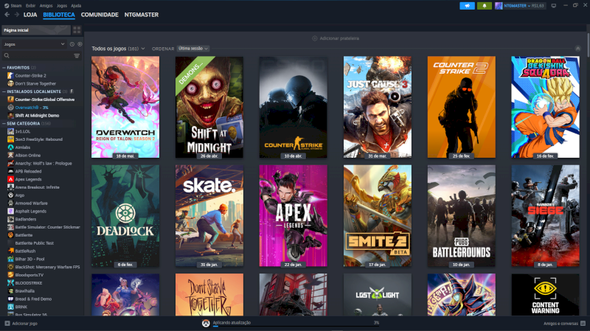This screenshot has height=331, width=590.
Task: Click the user avatar icon
Action: point(499,6)
